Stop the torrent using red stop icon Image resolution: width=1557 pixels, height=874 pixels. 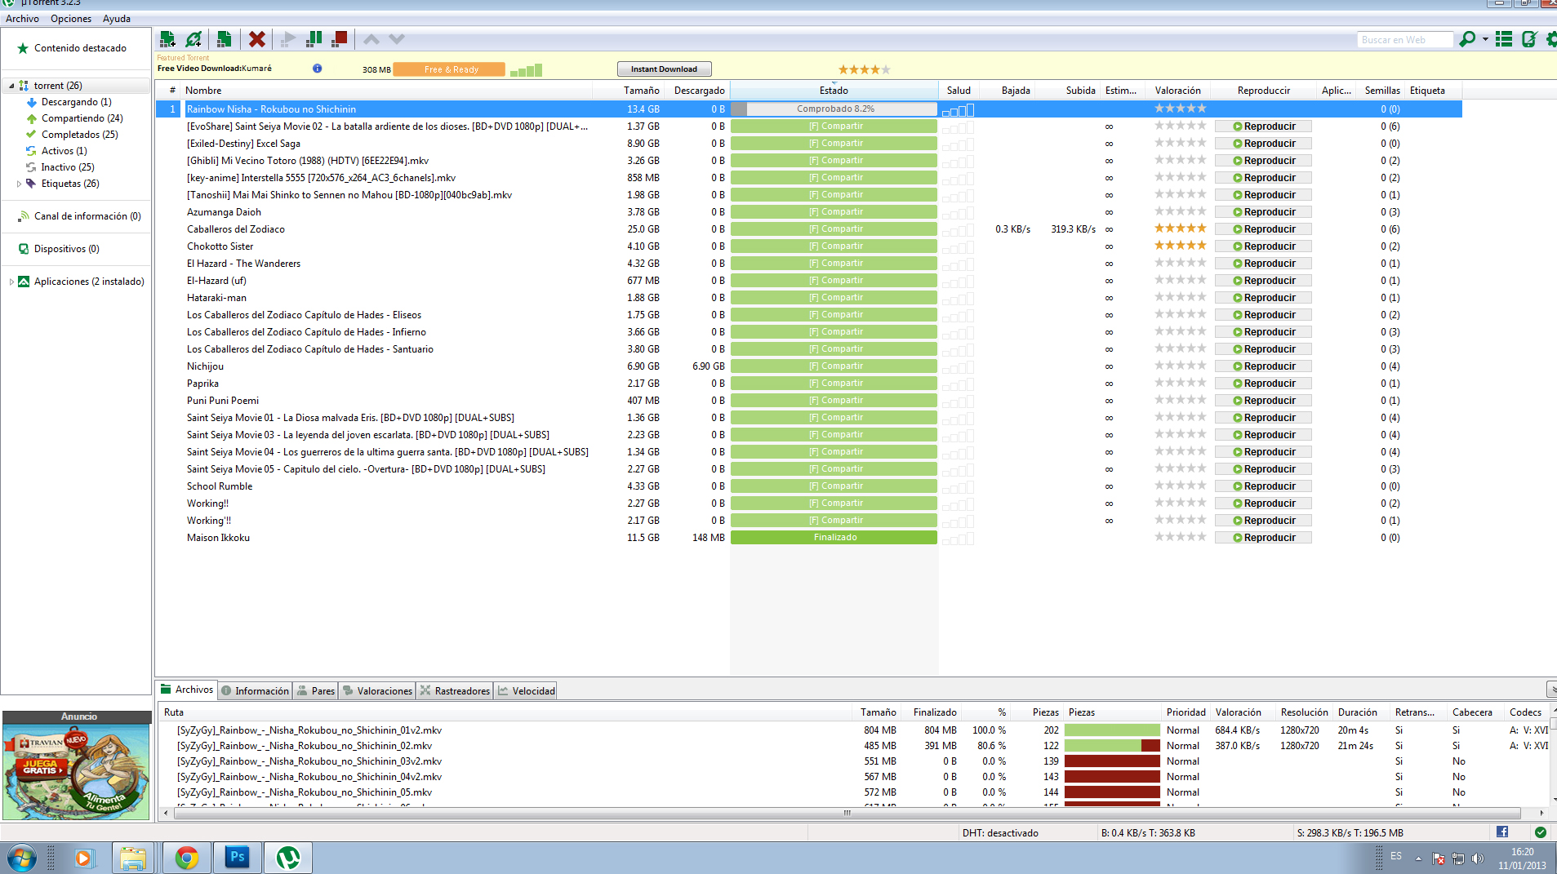pyautogui.click(x=340, y=39)
